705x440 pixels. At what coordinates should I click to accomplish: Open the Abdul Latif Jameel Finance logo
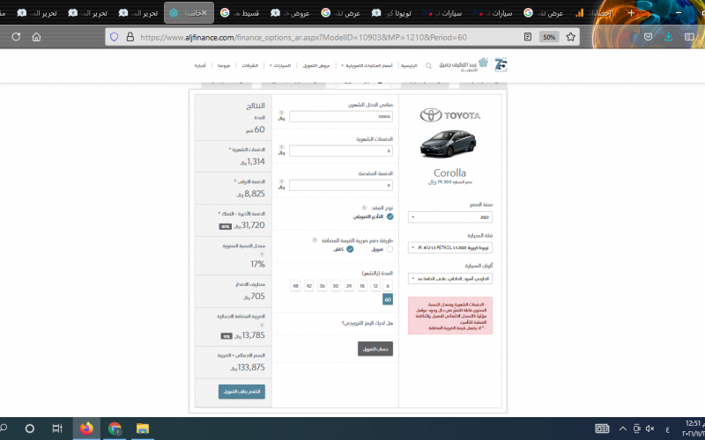click(x=464, y=64)
